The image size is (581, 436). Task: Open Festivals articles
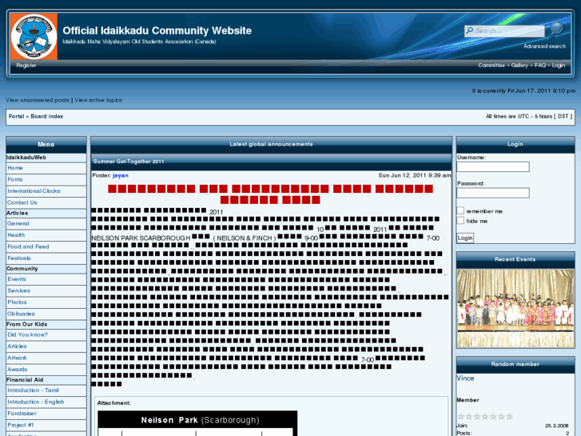(19, 258)
